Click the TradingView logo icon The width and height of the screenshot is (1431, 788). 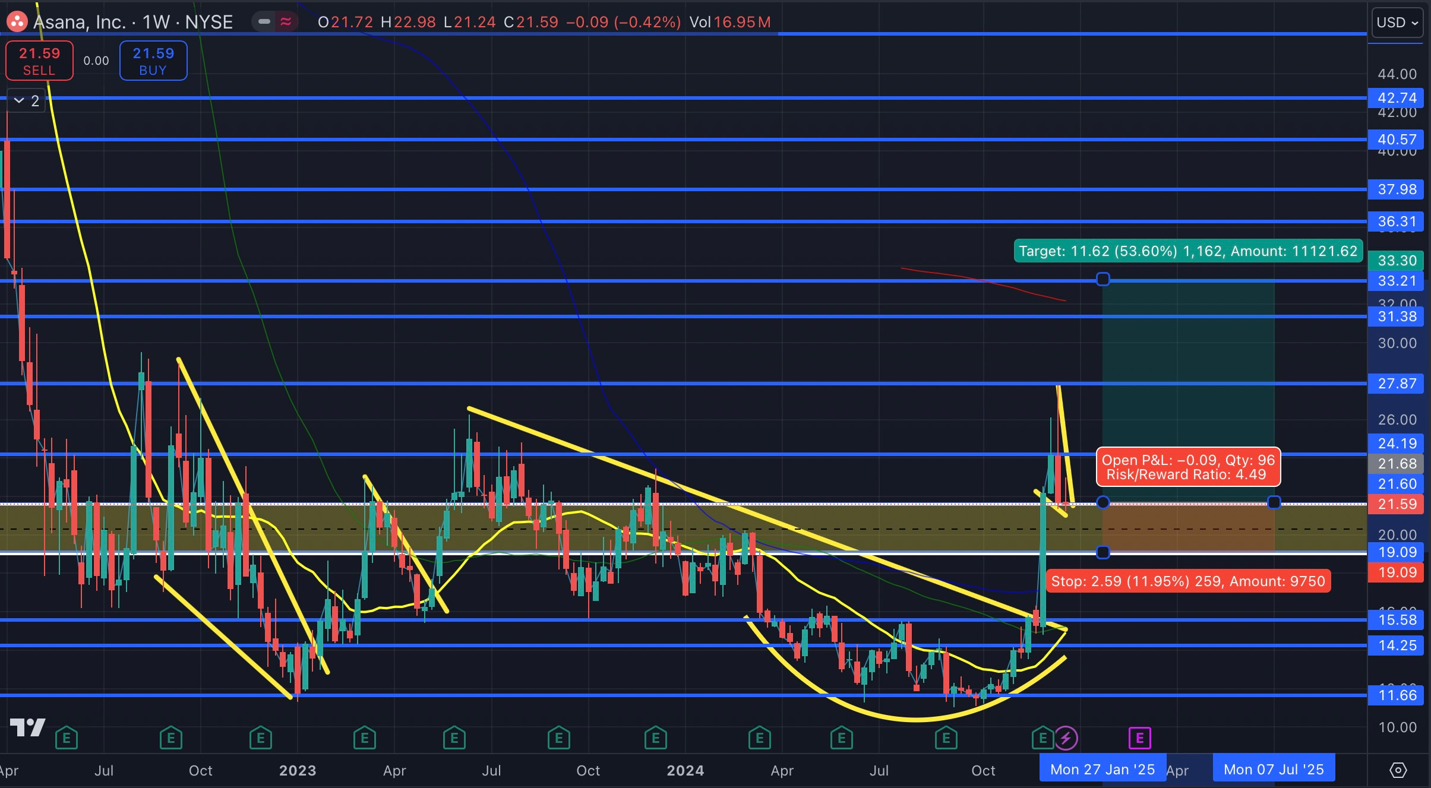27,727
